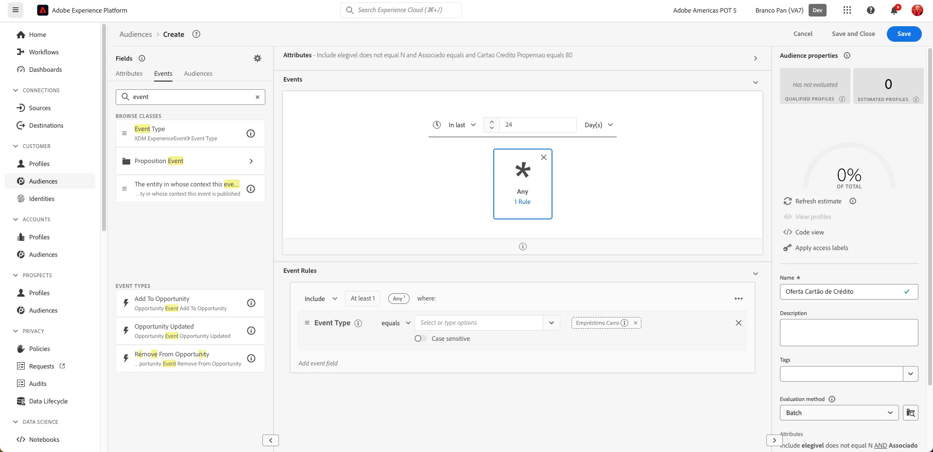The width and height of the screenshot is (933, 452).
Task: Click Cancel
Action: point(803,34)
